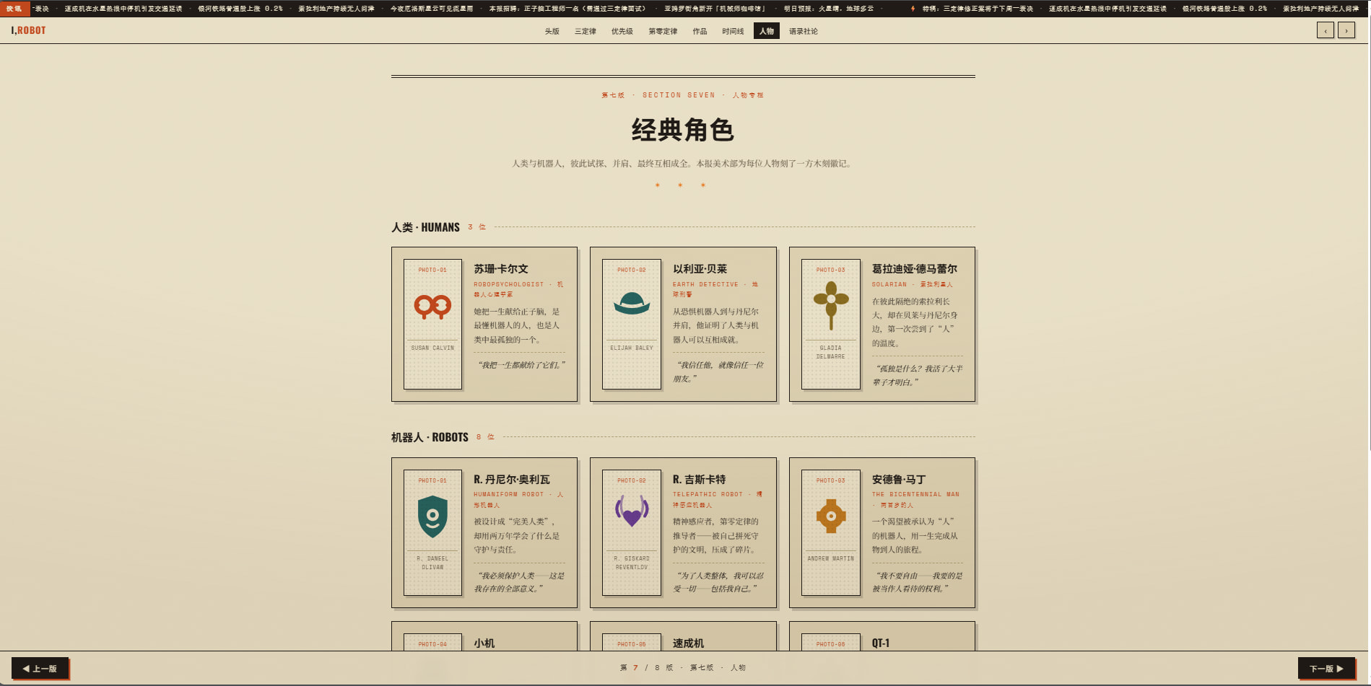Click the SUSAN CALVIN photo caption
Viewport: 1371px width, 686px height.
click(x=432, y=348)
